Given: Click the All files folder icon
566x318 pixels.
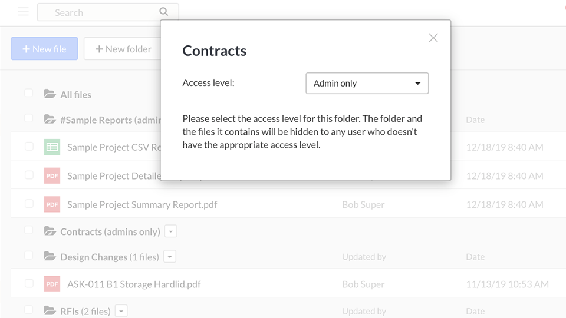Looking at the screenshot, I should [x=50, y=94].
